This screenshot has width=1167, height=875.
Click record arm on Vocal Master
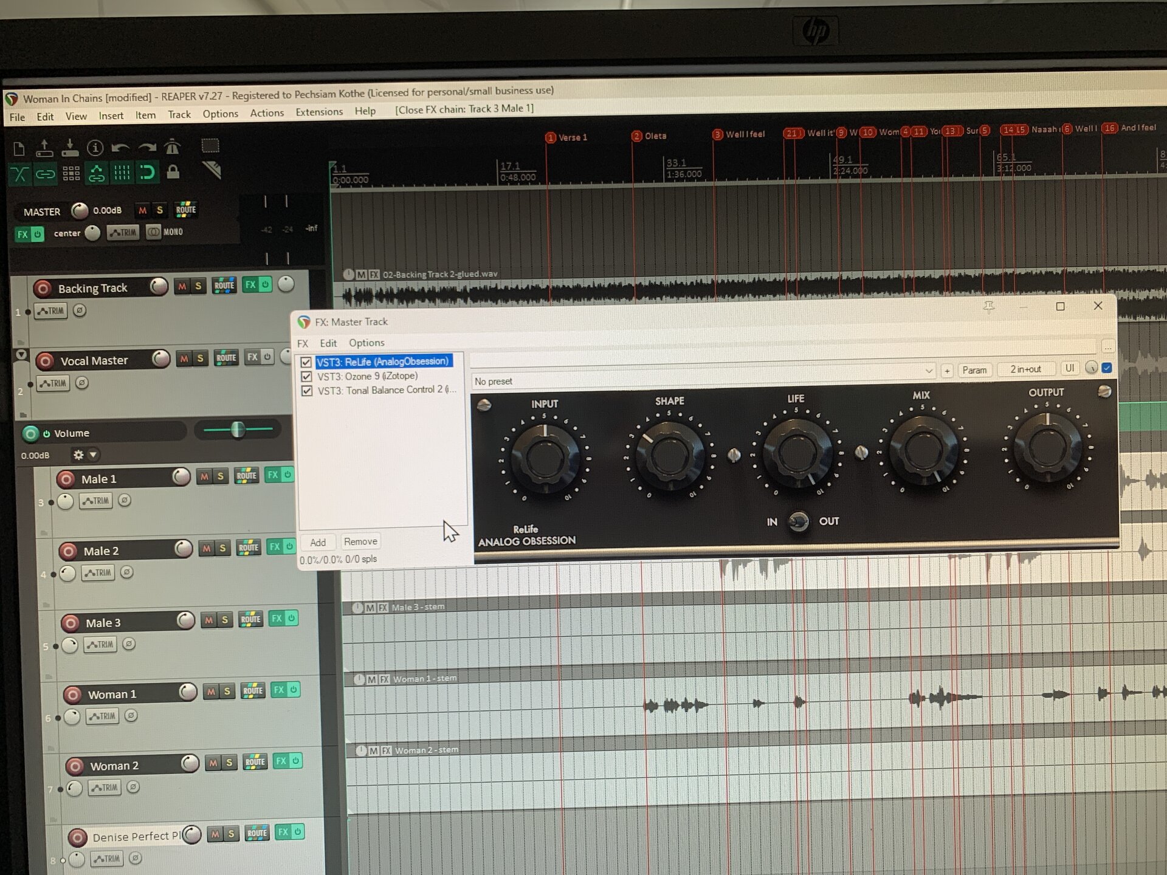click(x=44, y=361)
